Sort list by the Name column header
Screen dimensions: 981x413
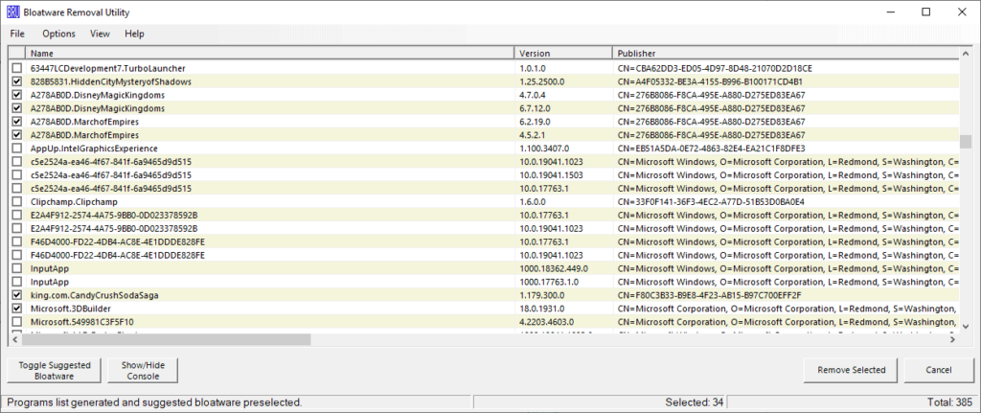coord(268,54)
